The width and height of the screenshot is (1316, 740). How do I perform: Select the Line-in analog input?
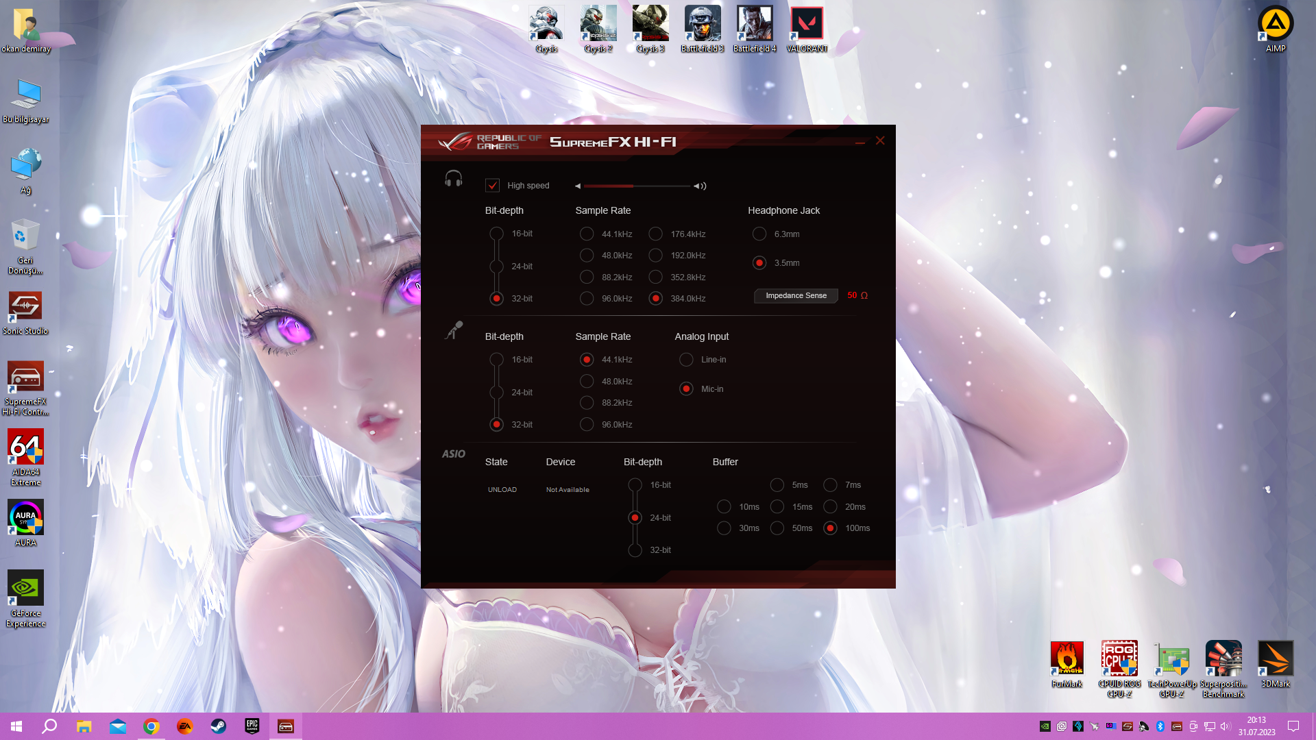point(686,360)
